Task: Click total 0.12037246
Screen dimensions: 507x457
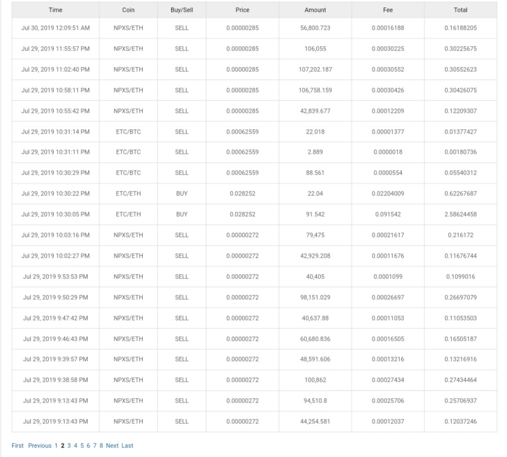Action: coord(460,421)
